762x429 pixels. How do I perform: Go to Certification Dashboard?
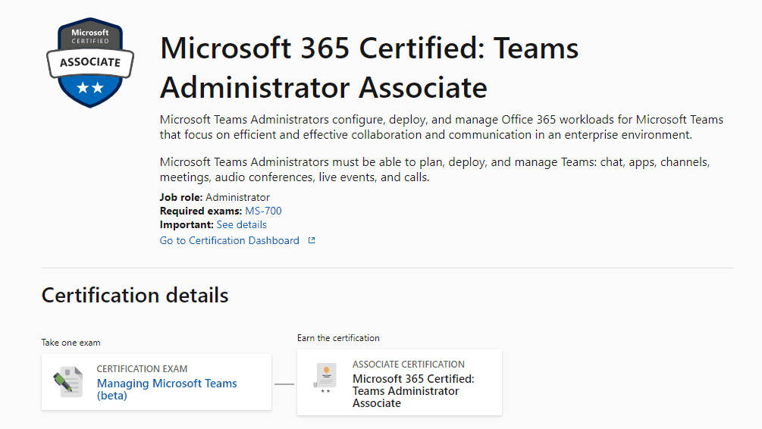tap(229, 240)
